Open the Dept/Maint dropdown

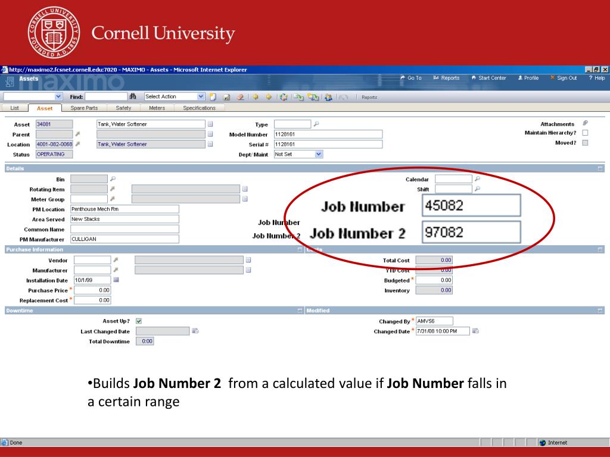(319, 154)
